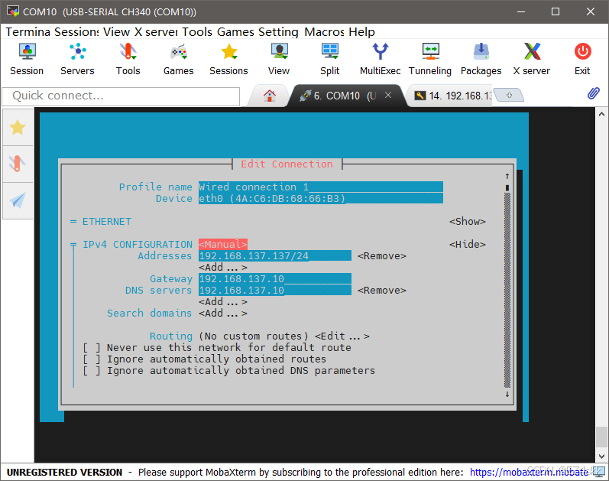Edit the Gateway 192.168.137.10 field
The height and width of the screenshot is (481, 609).
(x=275, y=279)
